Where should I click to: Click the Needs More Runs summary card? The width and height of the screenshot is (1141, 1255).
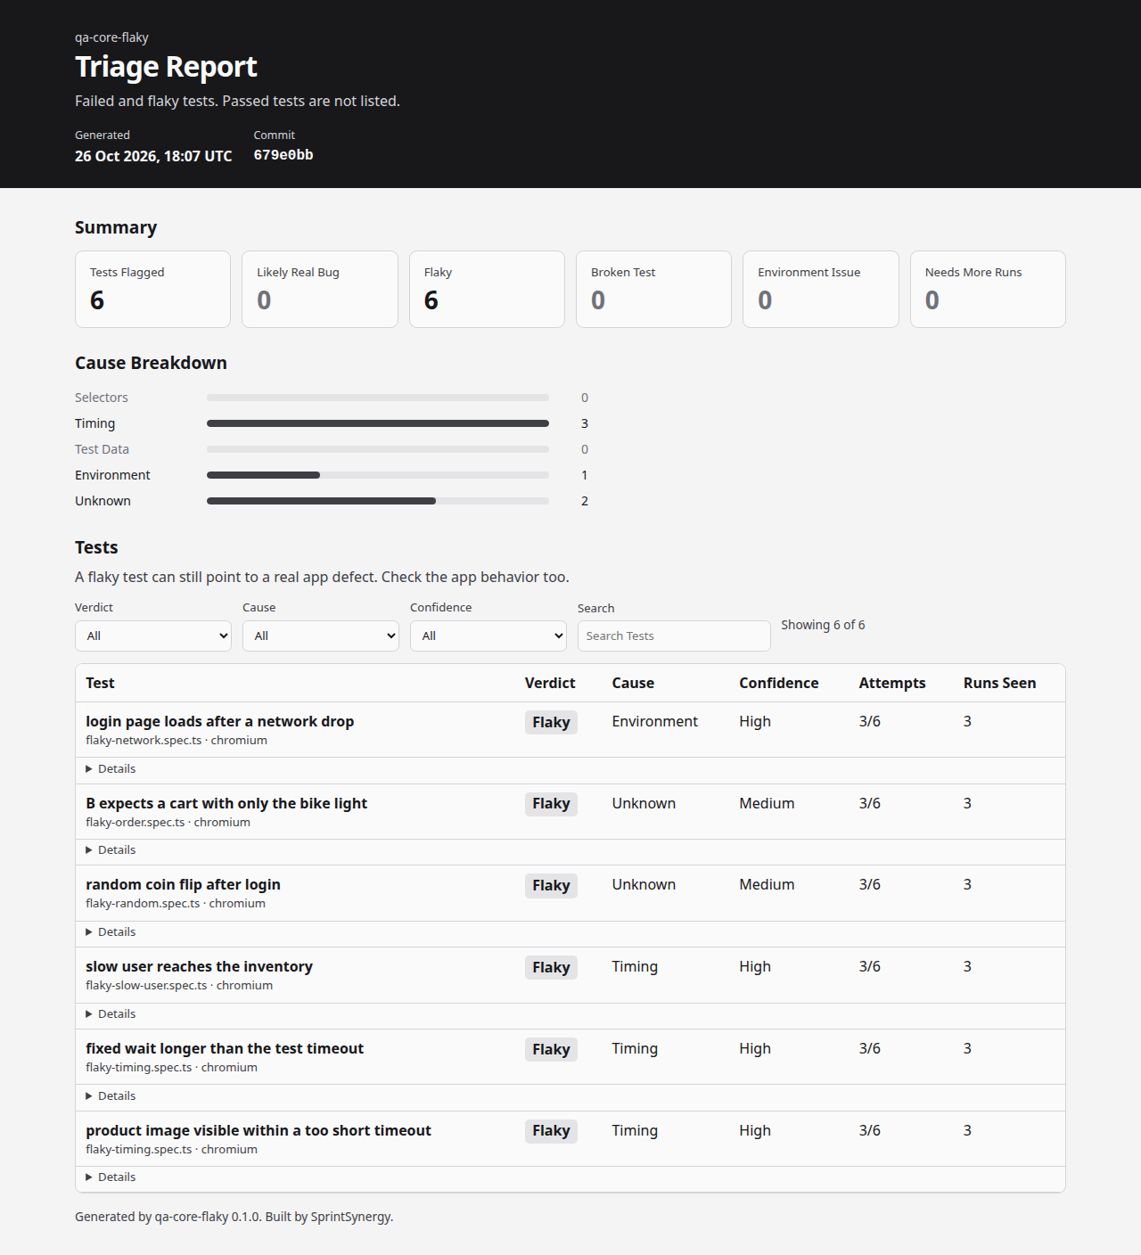point(988,289)
